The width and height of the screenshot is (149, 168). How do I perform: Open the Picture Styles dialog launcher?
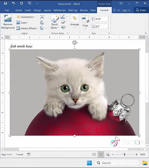[x=68, y=33]
